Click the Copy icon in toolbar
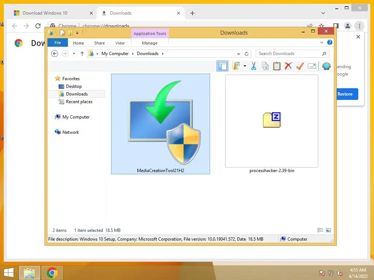The image size is (374, 280). [x=265, y=66]
